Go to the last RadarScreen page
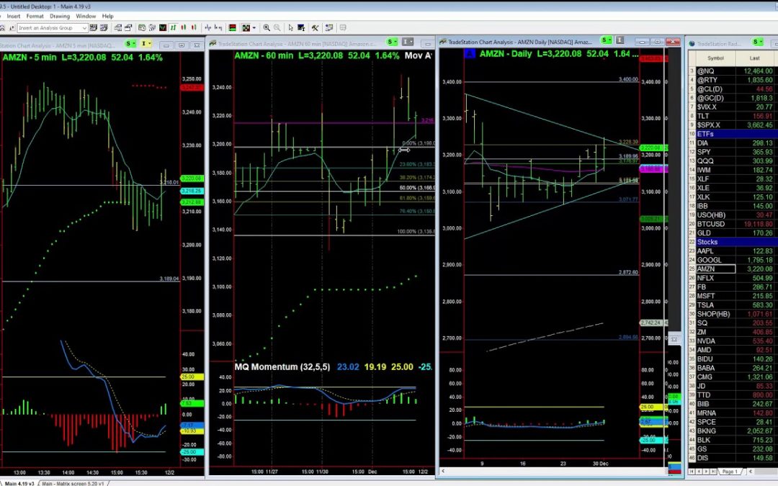The width and height of the screenshot is (778, 486). tap(712, 471)
